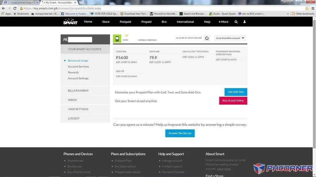Click the browser forward arrow
The width and height of the screenshot is (316, 177).
click(9, 8)
